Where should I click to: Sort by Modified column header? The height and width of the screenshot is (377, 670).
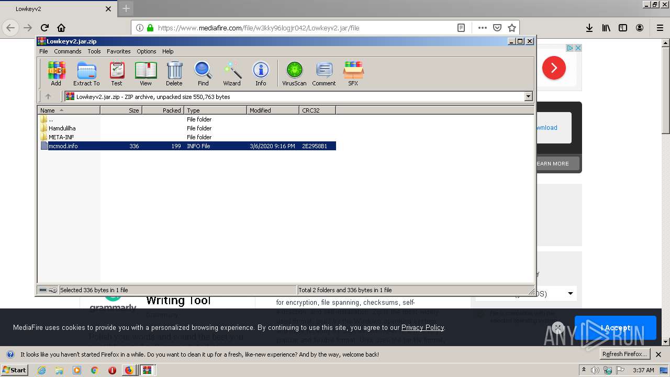(273, 110)
